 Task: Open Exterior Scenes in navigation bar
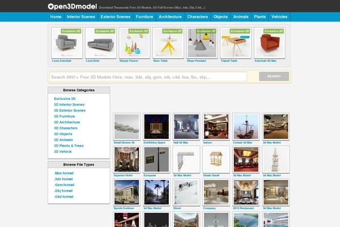(116, 16)
